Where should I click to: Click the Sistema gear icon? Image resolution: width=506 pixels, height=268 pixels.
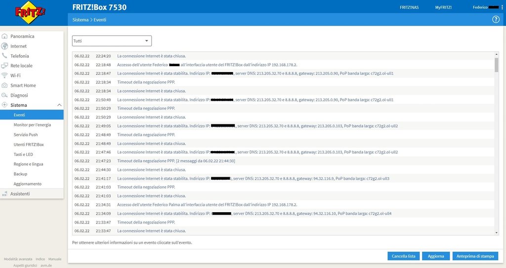(x=4, y=105)
